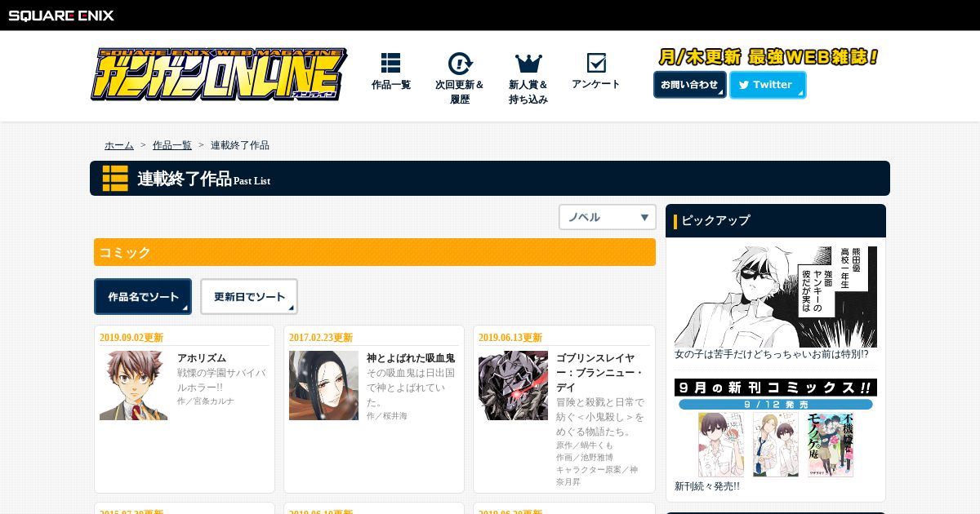This screenshot has width=980, height=514.
Task: Click the 連載終了作品 list icon
Action: [115, 178]
